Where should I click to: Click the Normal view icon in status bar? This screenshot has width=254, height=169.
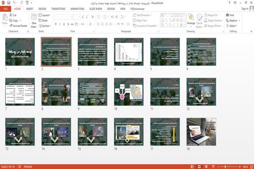pos(192,167)
